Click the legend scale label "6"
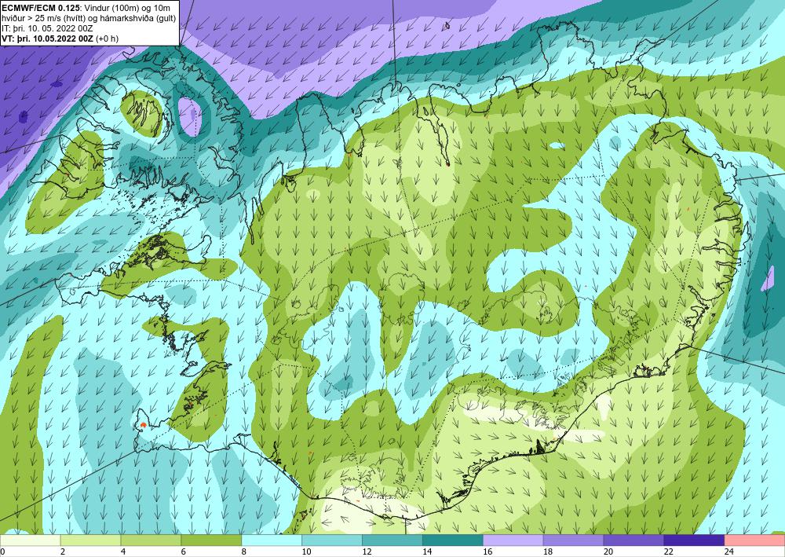Image resolution: width=785 pixels, height=557 pixels. (184, 552)
